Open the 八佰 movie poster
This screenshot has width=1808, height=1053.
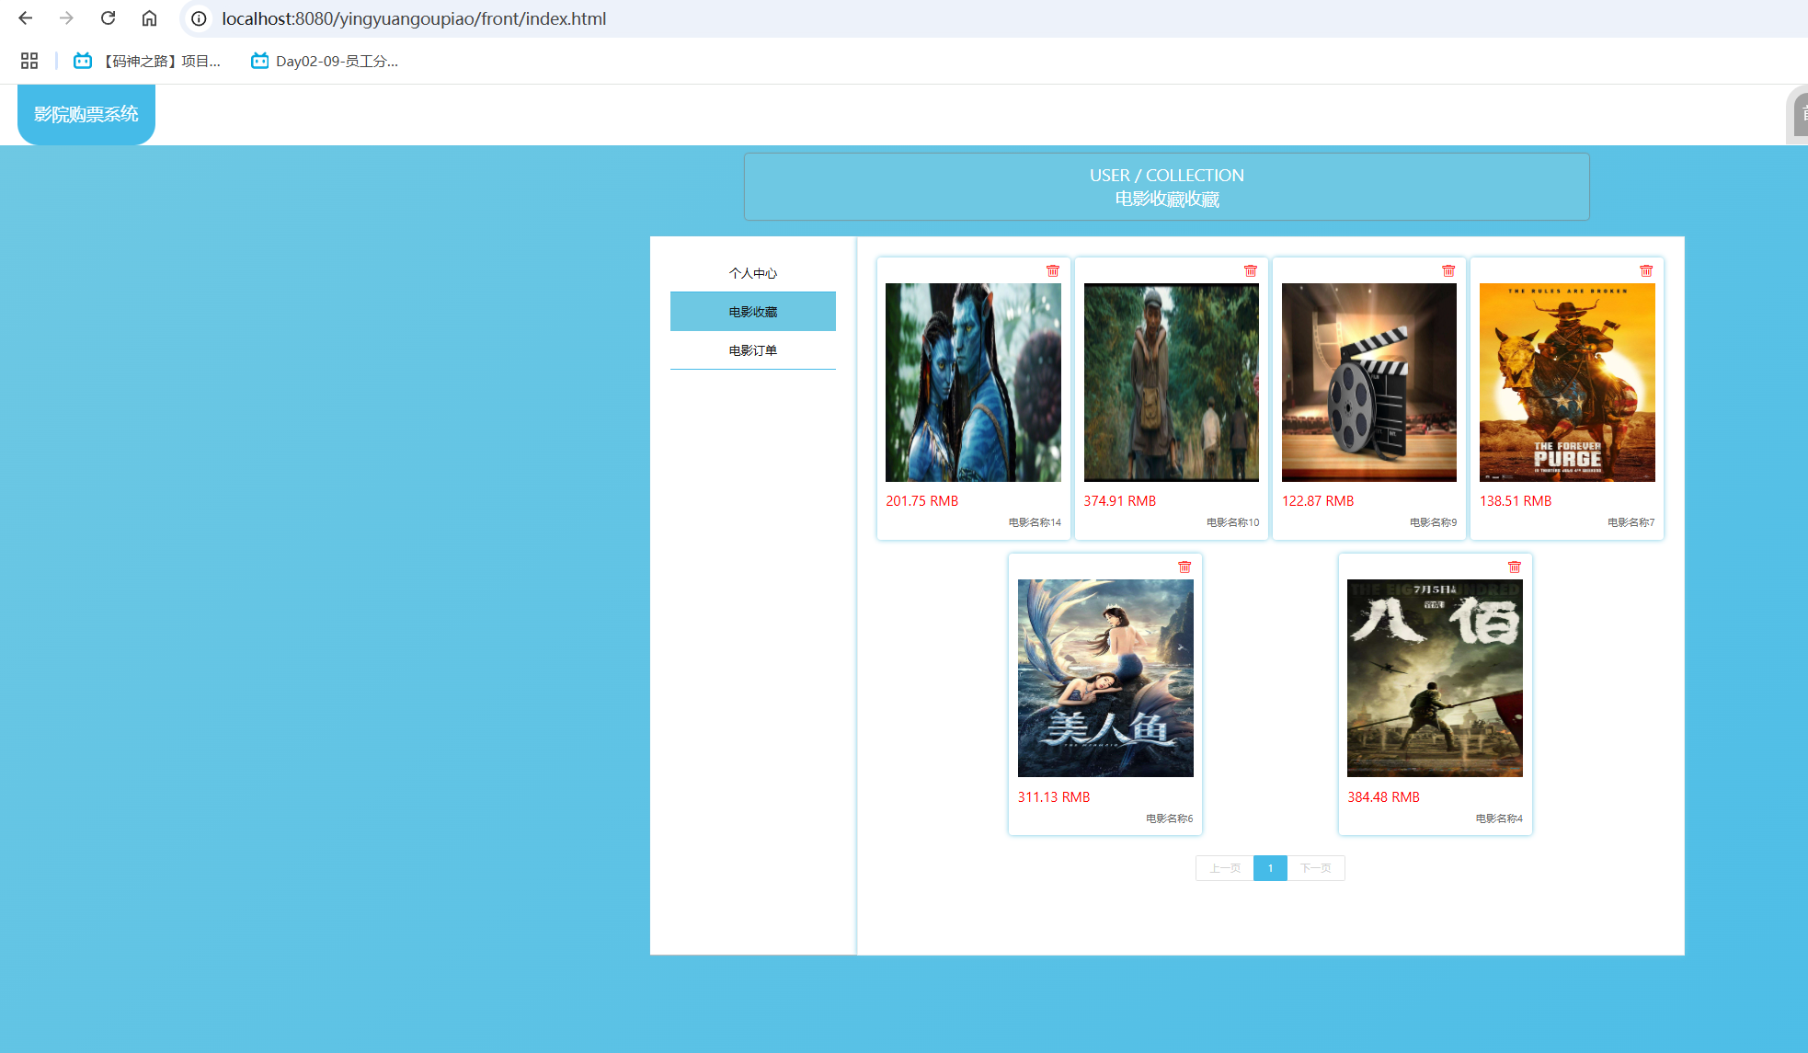1435,679
